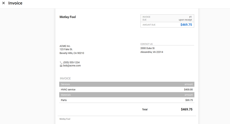Click the CONTACT US heading
This screenshot has width=230, height=124.
pos(146,44)
